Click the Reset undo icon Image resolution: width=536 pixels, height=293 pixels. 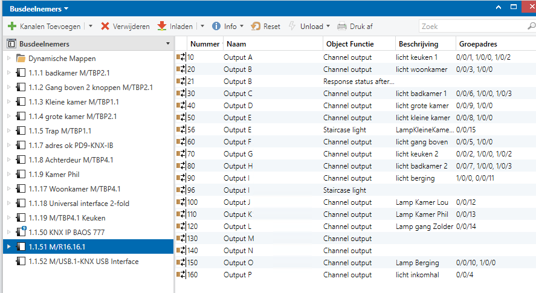point(256,27)
